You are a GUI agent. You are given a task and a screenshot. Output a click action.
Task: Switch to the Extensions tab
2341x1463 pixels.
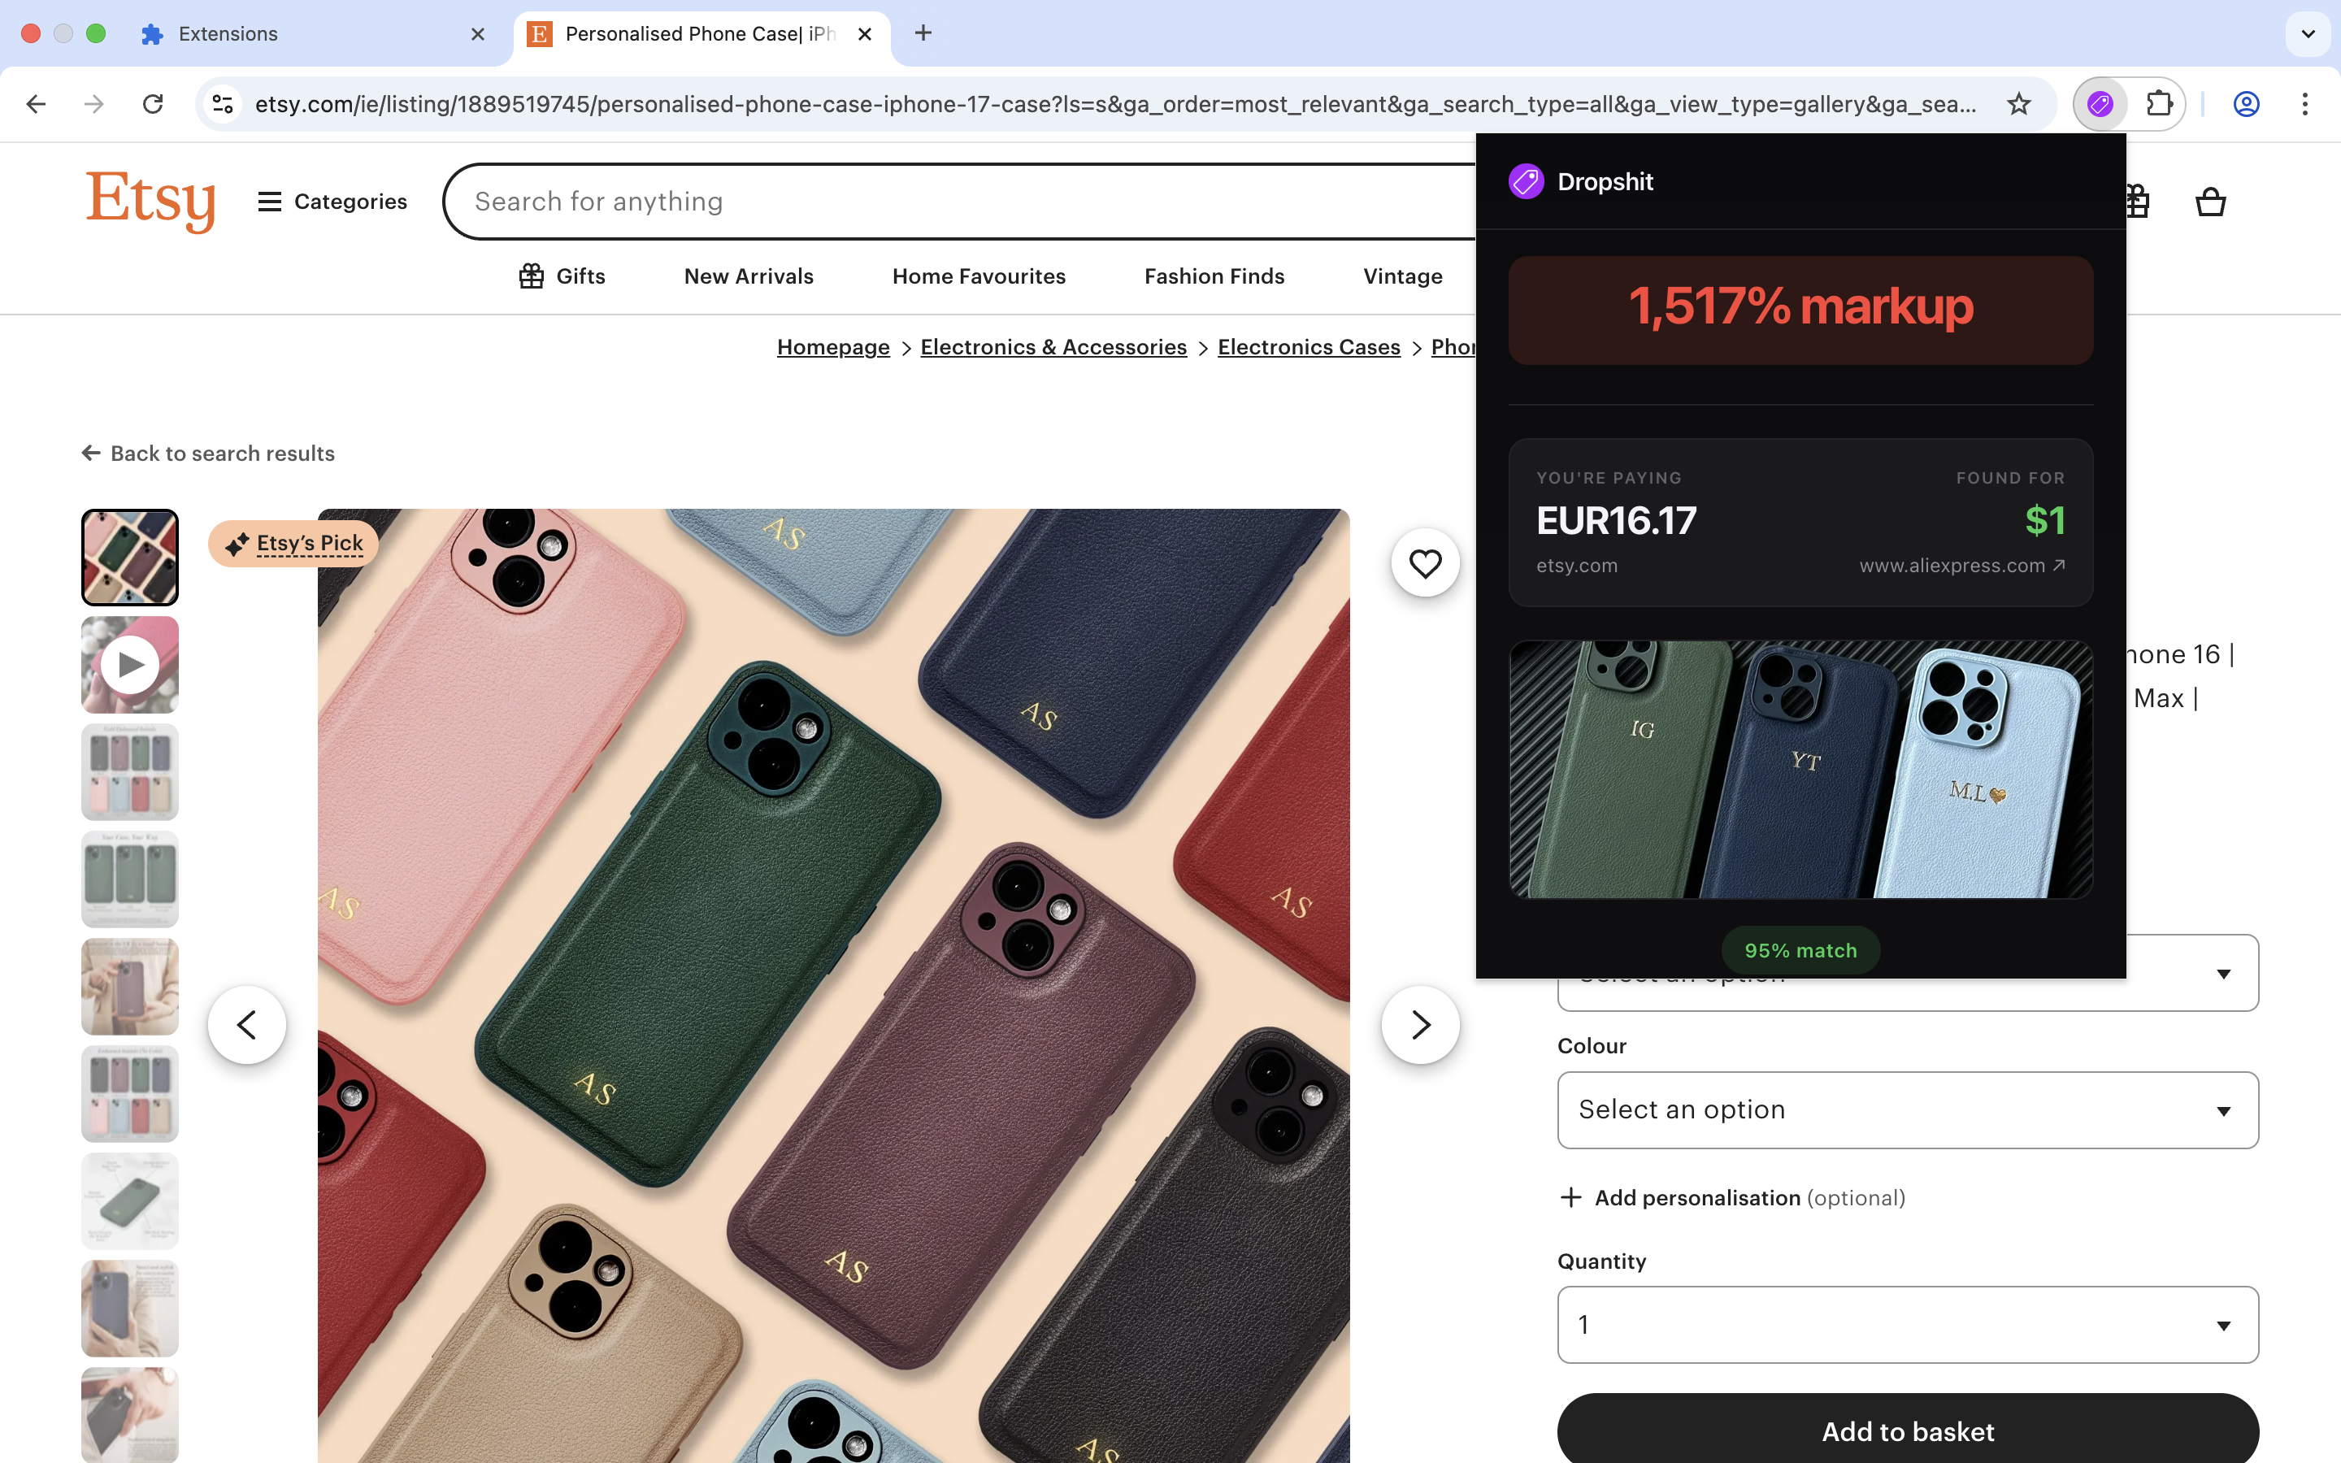point(228,34)
